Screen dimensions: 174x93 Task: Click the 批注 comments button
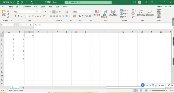click(159, 7)
